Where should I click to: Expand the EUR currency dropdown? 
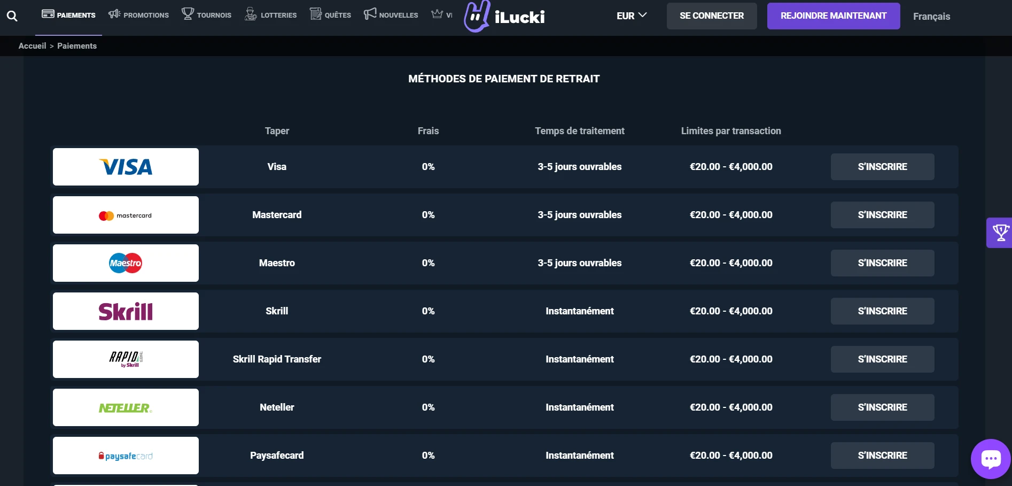632,16
